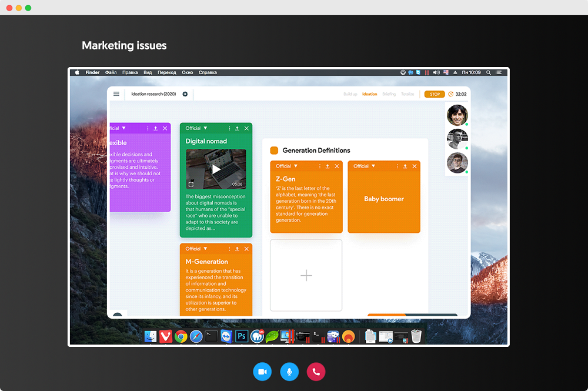Open the Trash in the dock

416,336
